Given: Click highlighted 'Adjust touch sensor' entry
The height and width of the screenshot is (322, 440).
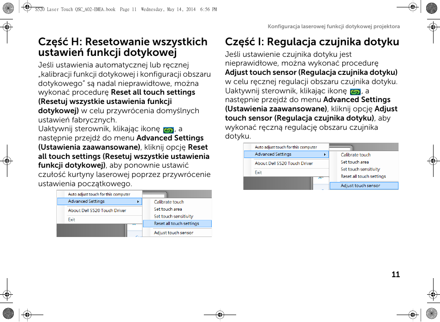Looking at the screenshot, I should point(364,186).
